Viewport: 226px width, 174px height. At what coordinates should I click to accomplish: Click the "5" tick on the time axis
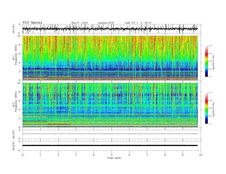(112, 155)
